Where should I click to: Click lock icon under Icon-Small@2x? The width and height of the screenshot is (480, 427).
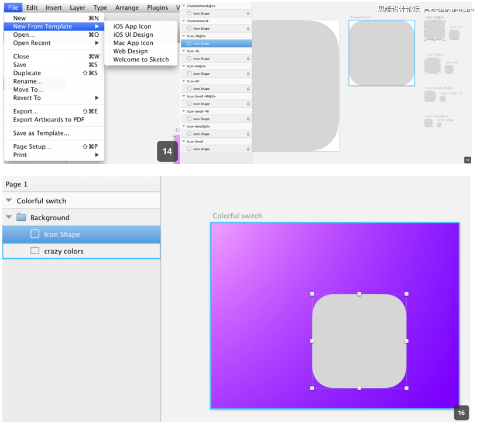[x=248, y=134]
